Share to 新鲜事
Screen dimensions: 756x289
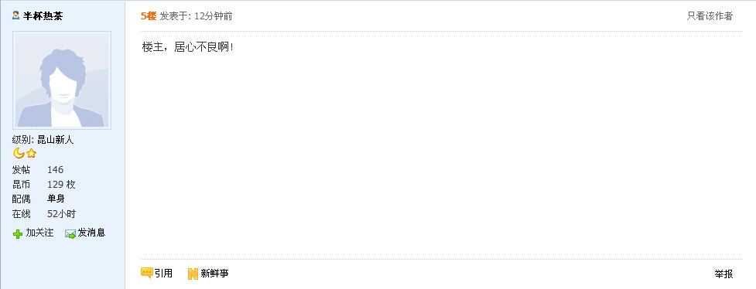pyautogui.click(x=214, y=274)
